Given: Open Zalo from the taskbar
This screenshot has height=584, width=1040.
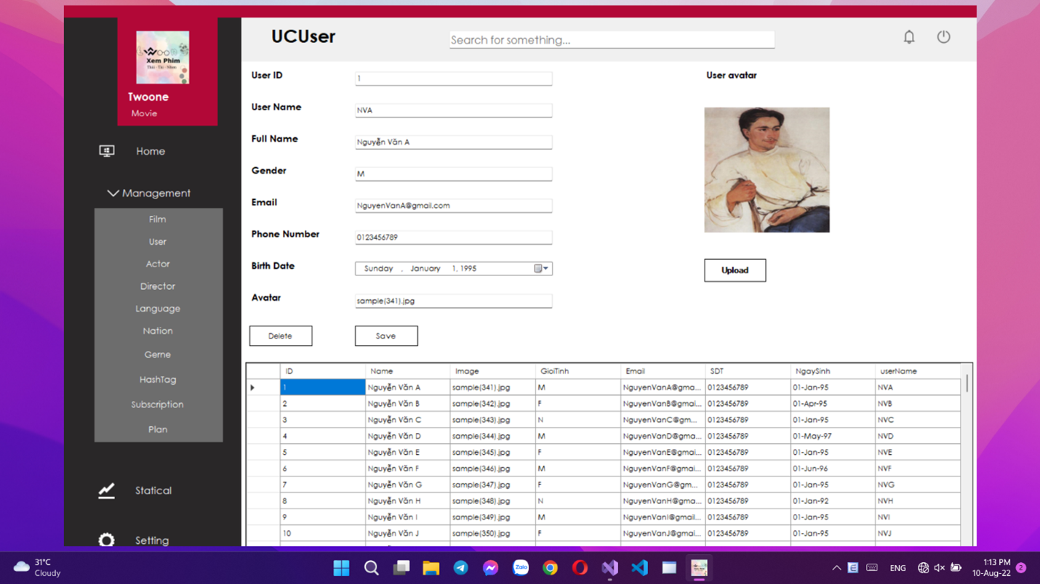Looking at the screenshot, I should coord(520,568).
